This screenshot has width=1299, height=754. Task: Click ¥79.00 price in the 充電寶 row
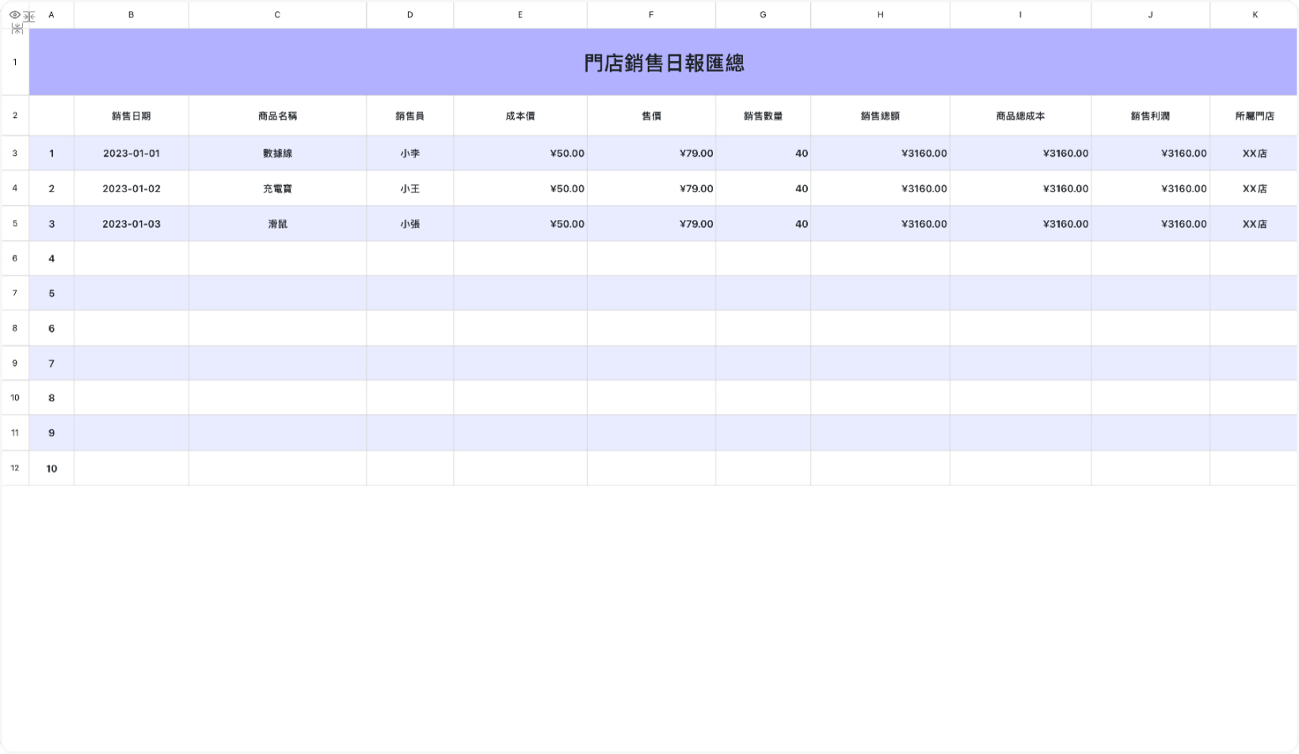point(651,188)
